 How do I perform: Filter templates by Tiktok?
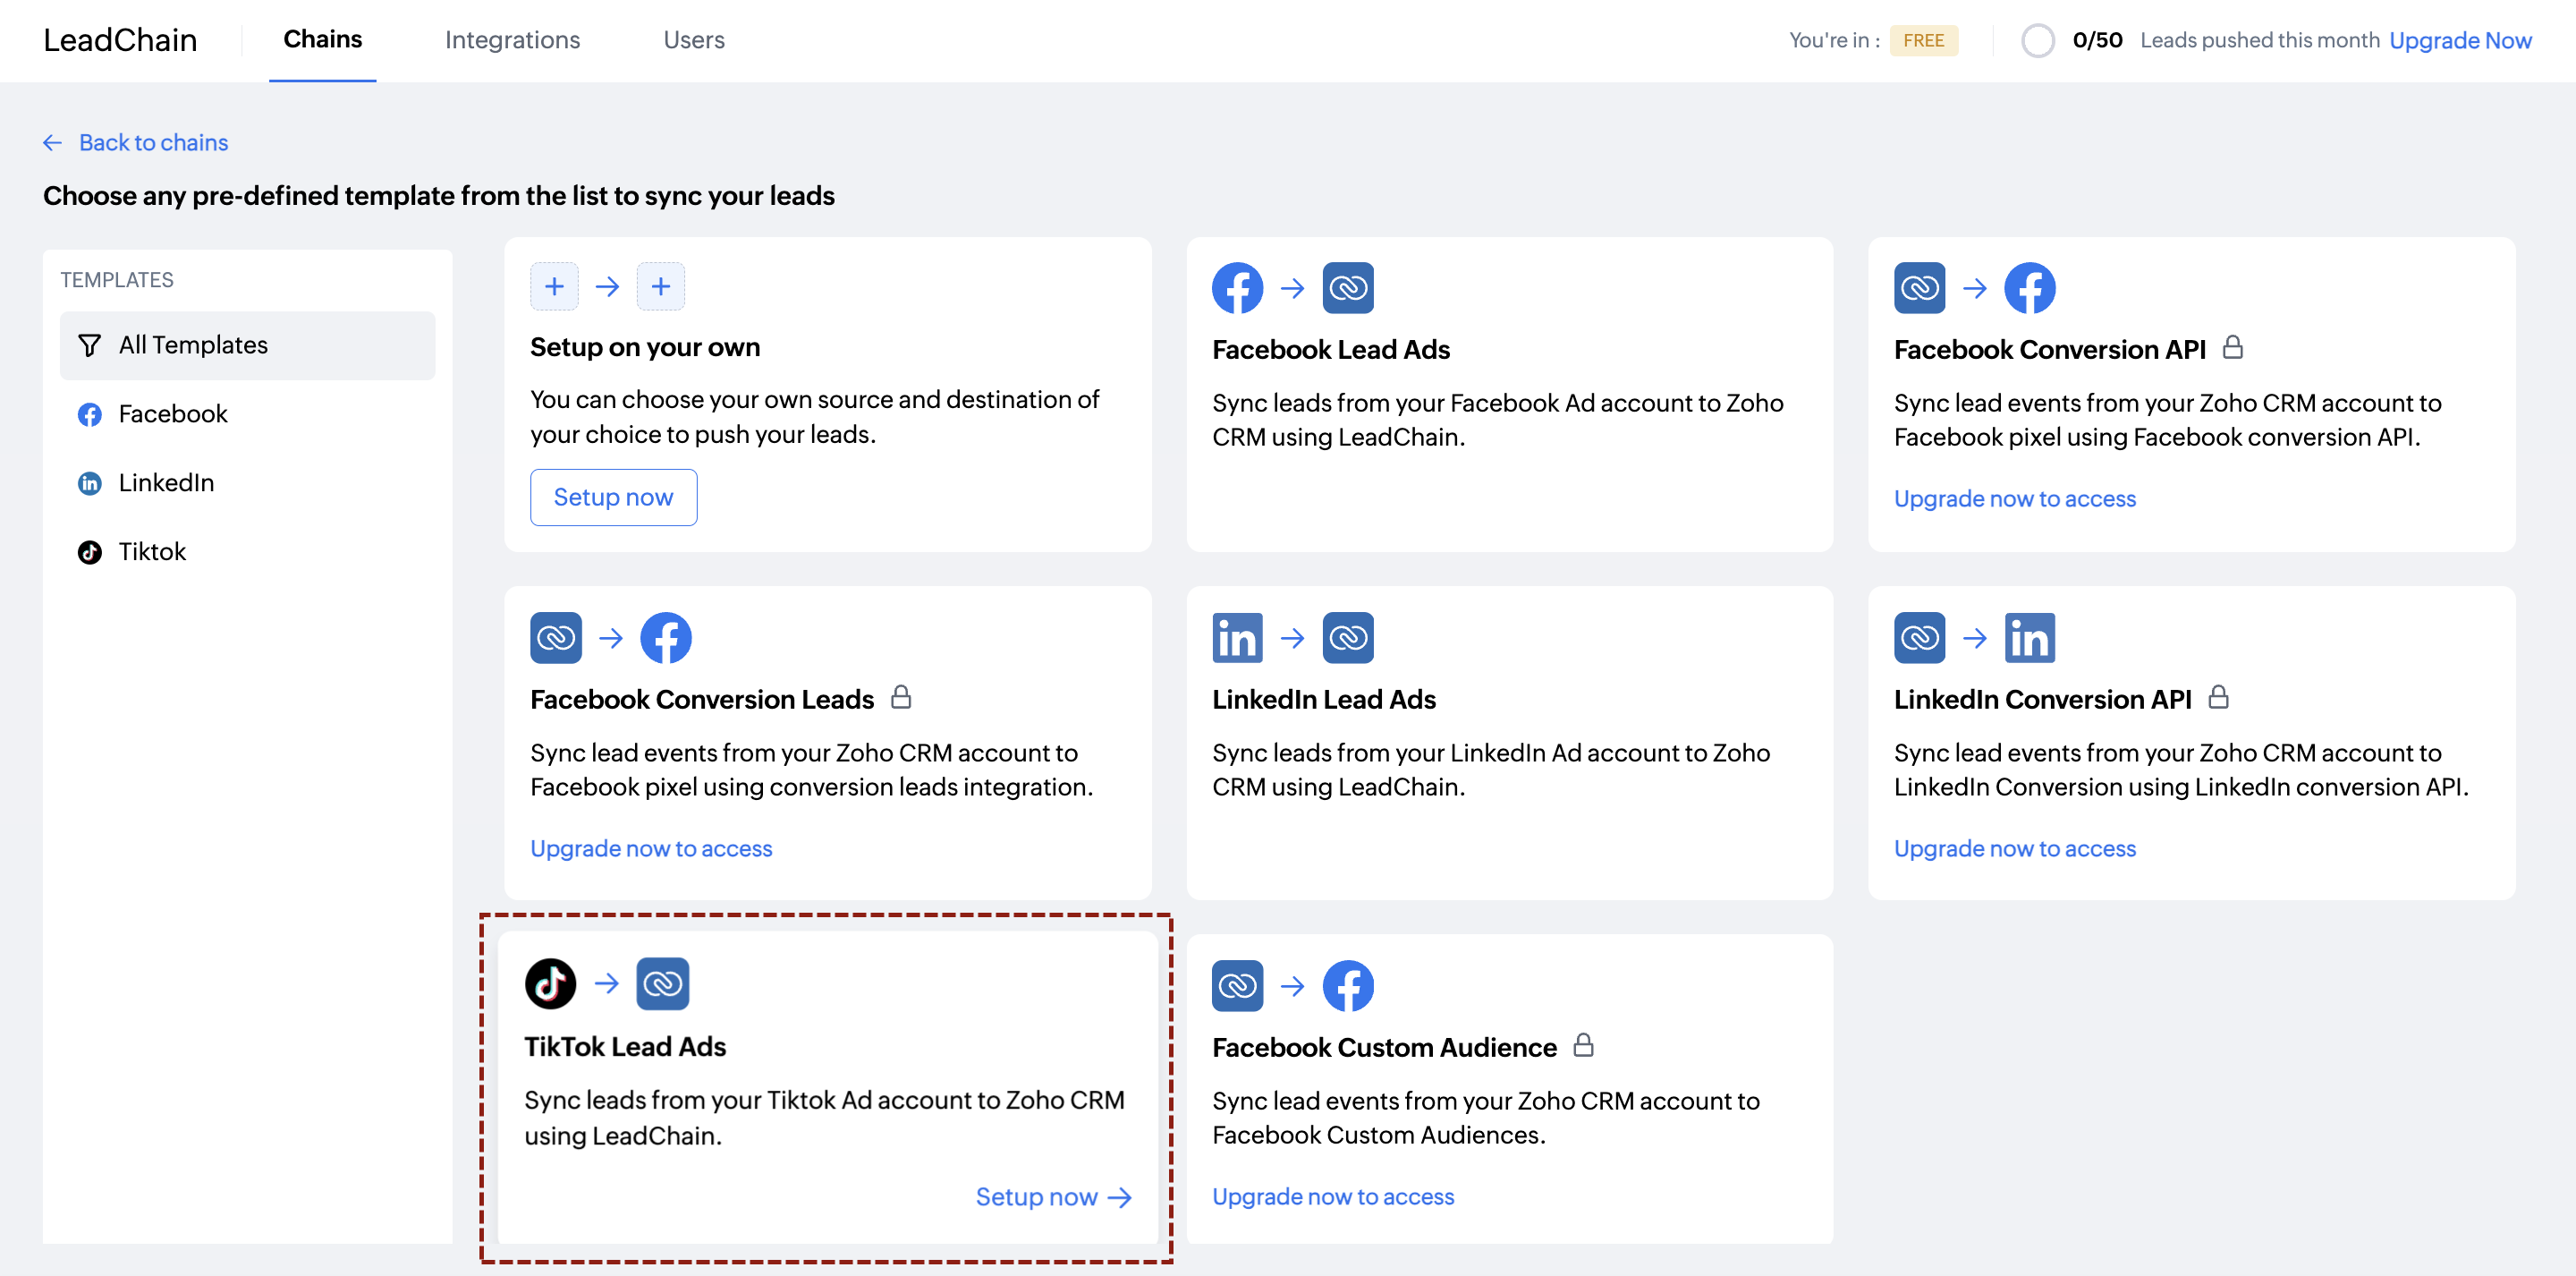(x=152, y=552)
